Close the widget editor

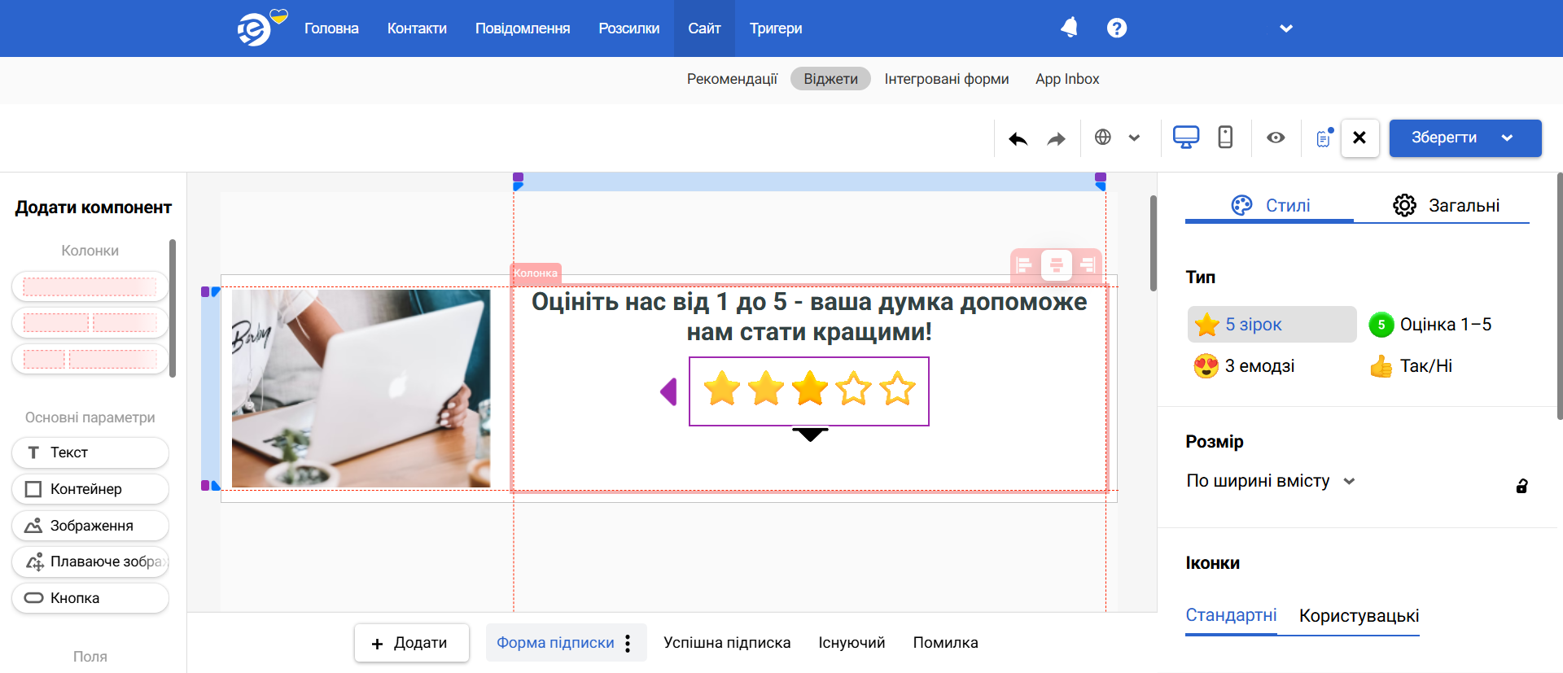tap(1359, 138)
